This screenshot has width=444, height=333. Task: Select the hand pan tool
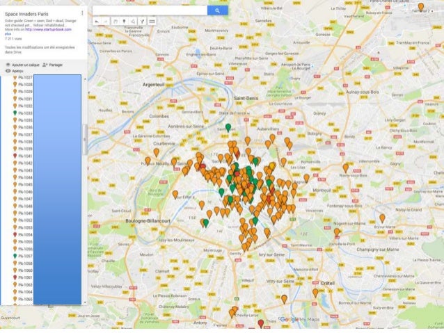click(x=116, y=22)
